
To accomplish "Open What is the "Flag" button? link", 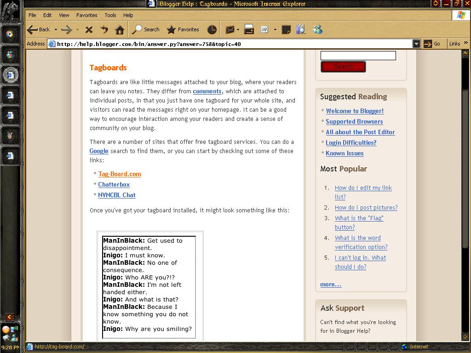I will click(x=359, y=222).
